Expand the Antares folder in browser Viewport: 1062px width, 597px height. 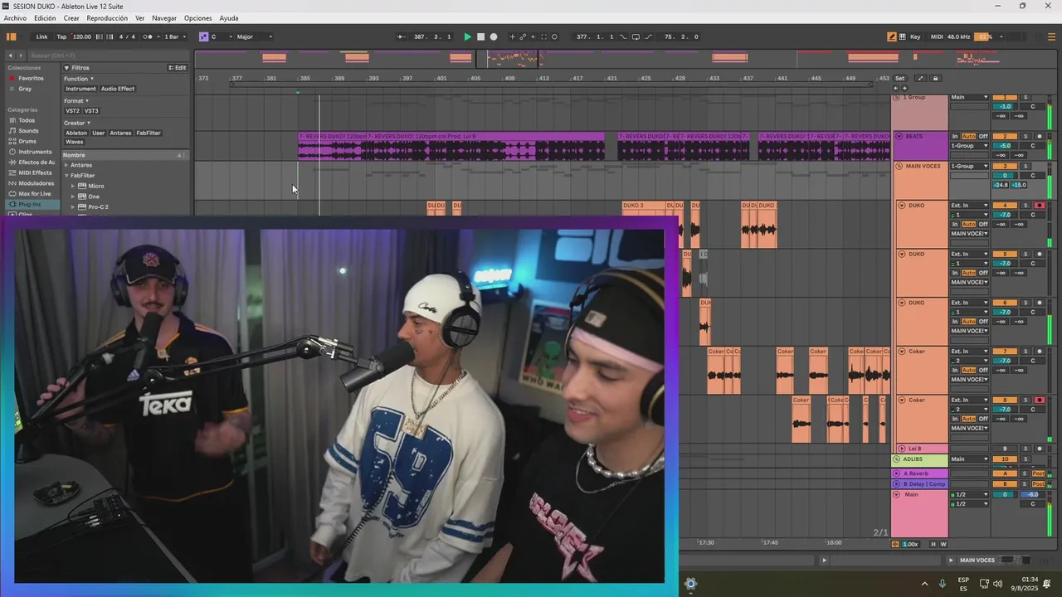(x=66, y=165)
